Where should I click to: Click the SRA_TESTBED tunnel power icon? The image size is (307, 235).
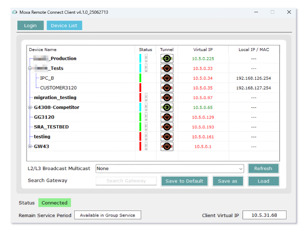(167, 127)
